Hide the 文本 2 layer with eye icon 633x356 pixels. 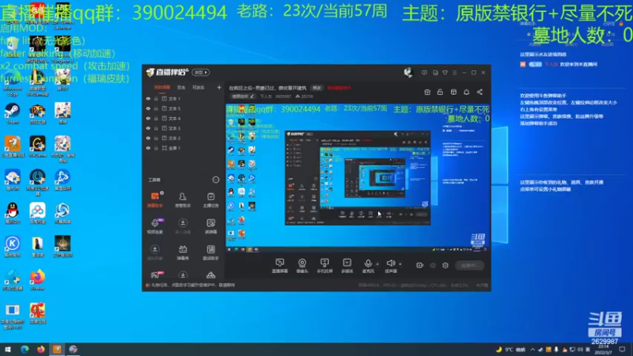148,138
